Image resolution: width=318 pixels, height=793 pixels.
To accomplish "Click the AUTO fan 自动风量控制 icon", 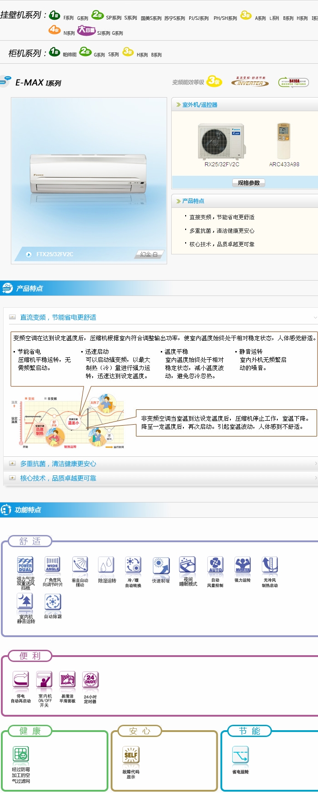I will click(x=215, y=565).
